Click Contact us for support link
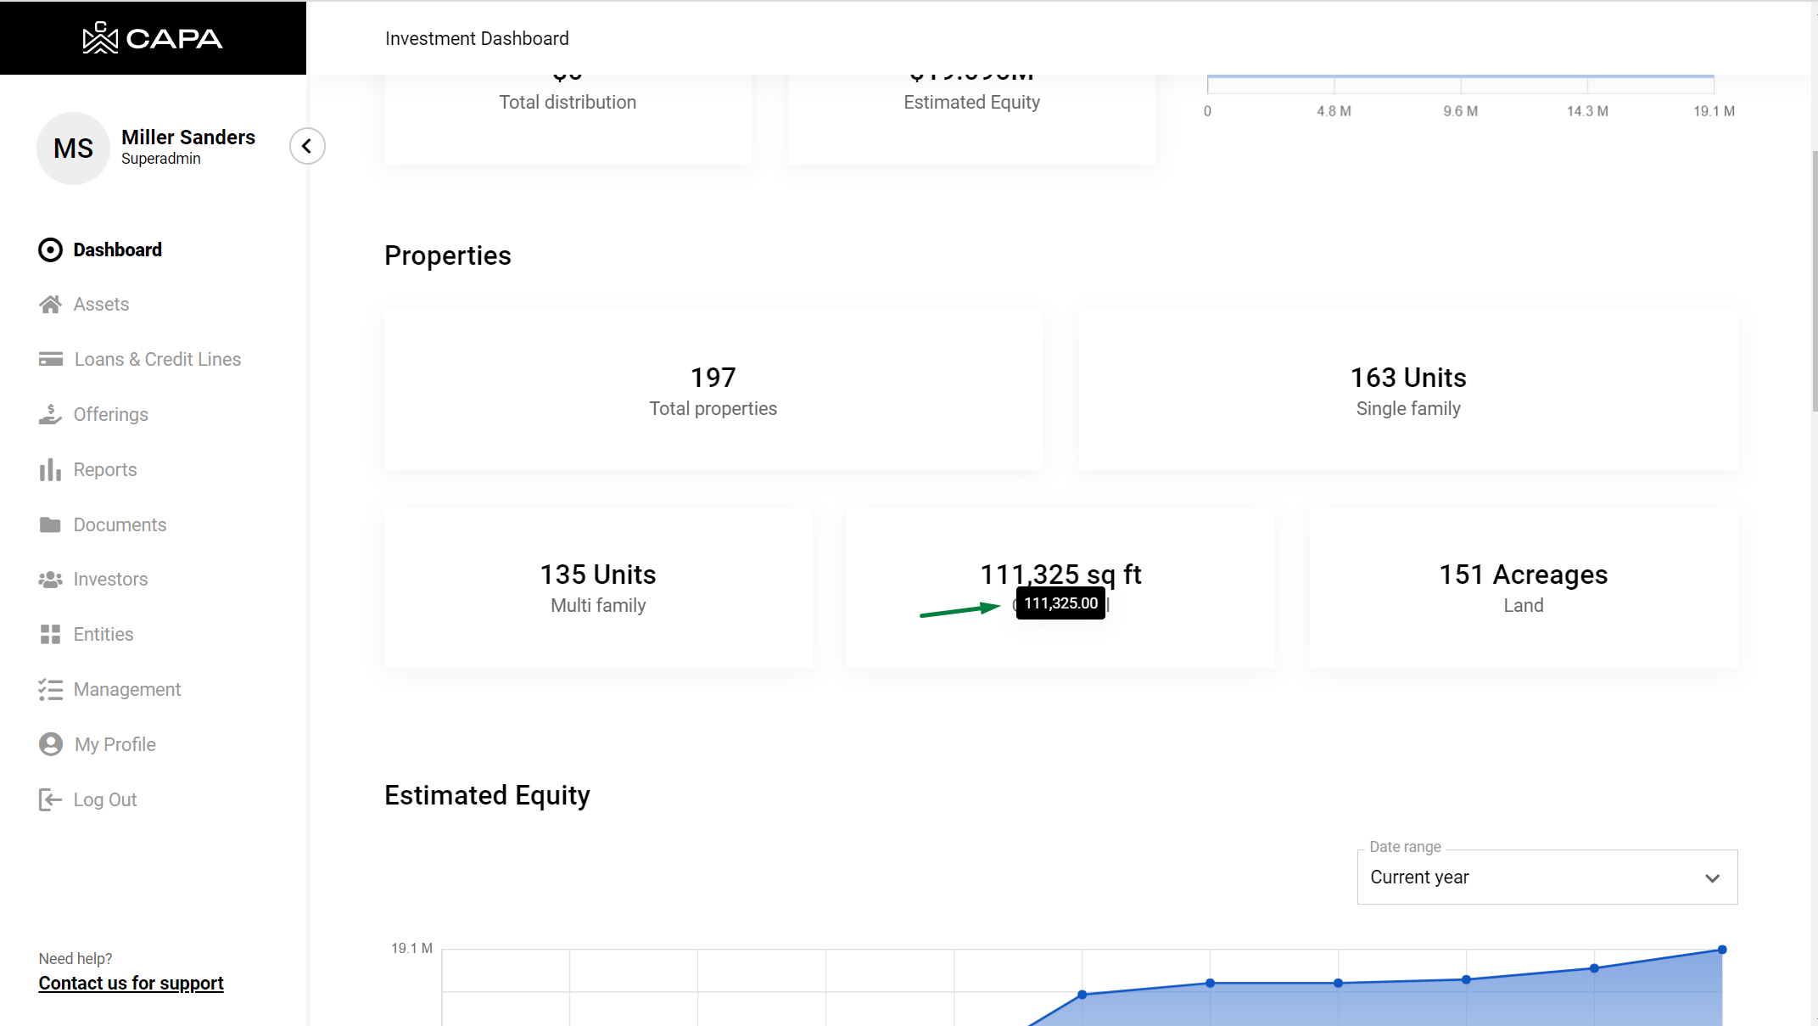Screen dimensions: 1818x1026 pos(131,983)
